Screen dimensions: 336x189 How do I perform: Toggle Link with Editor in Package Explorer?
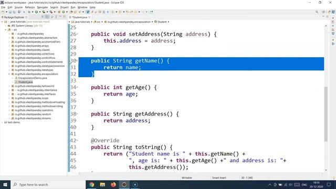tap(47, 17)
